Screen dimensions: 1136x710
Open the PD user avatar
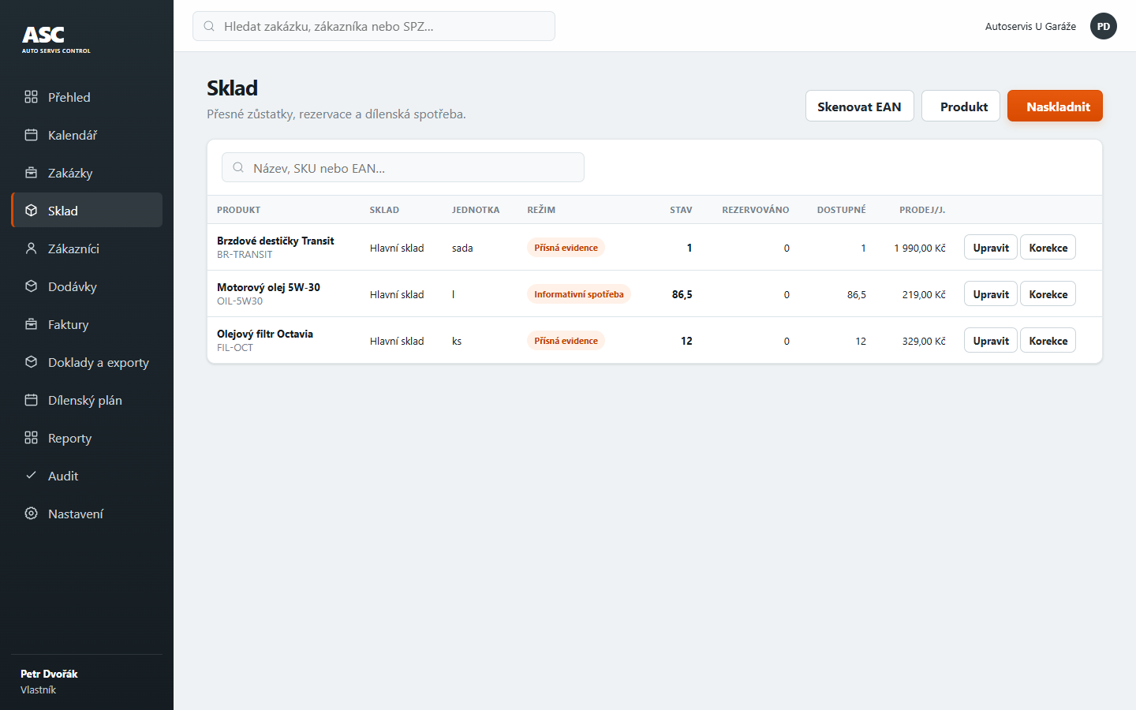point(1104,26)
